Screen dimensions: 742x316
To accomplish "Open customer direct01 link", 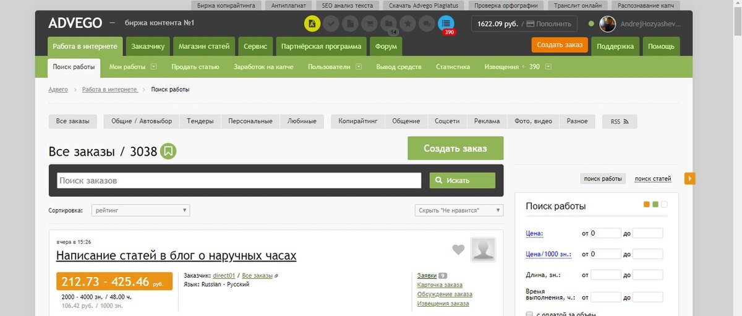I will [x=224, y=275].
